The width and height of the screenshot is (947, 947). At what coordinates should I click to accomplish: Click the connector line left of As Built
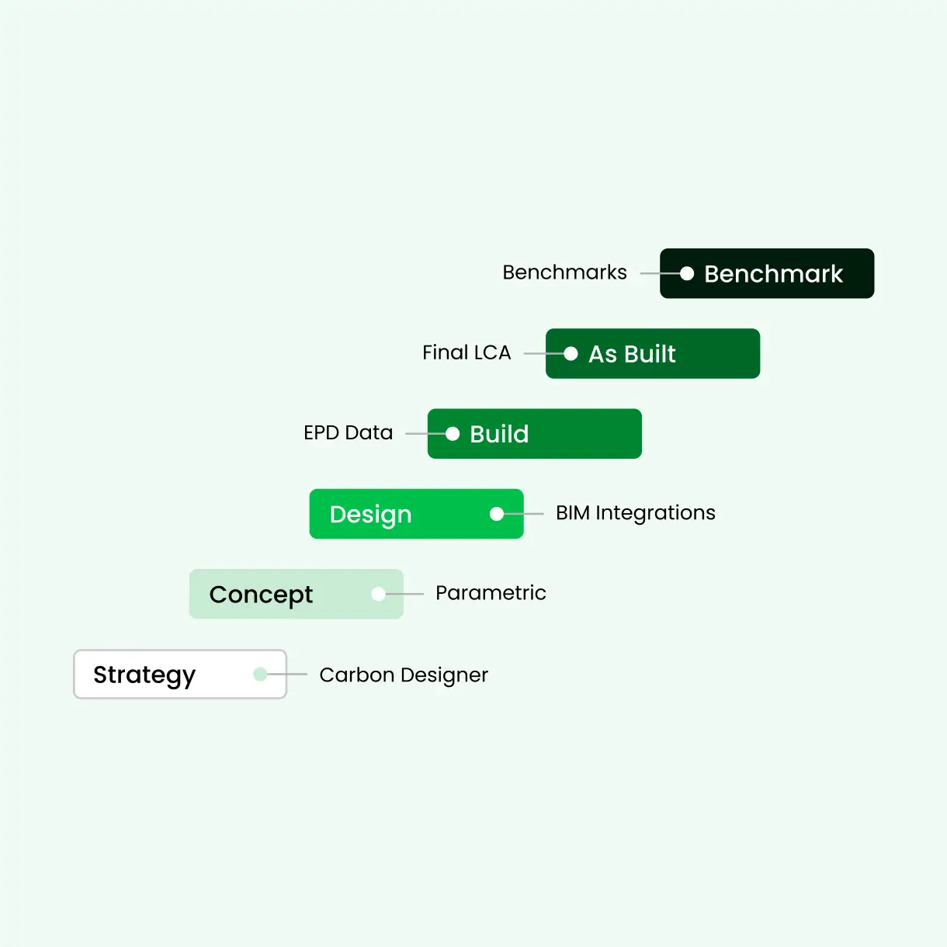[x=536, y=354]
